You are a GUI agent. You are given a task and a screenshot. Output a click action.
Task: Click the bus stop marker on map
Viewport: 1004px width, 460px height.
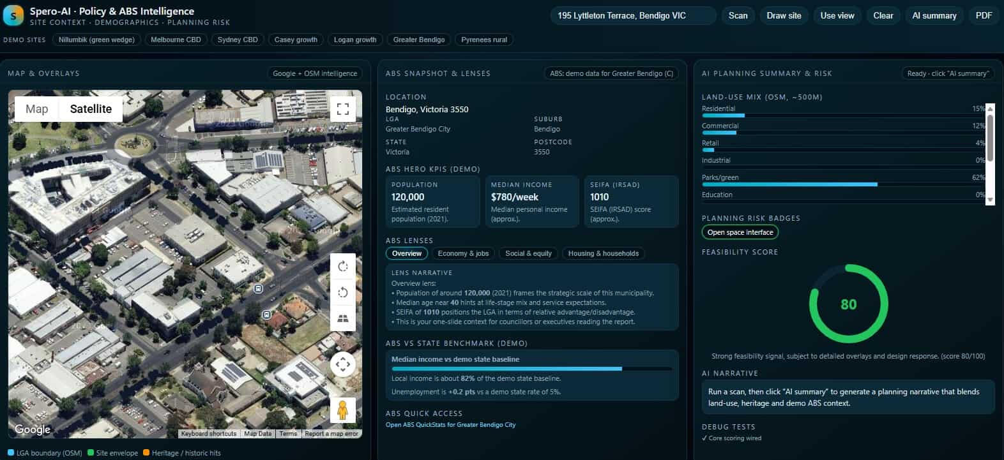[258, 288]
